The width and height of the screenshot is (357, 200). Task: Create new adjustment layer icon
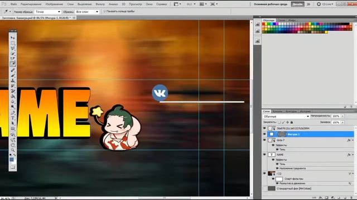pyautogui.click(x=332, y=198)
